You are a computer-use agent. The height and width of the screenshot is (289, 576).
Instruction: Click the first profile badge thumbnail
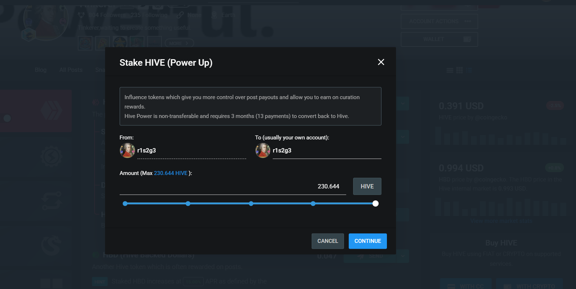point(85,43)
